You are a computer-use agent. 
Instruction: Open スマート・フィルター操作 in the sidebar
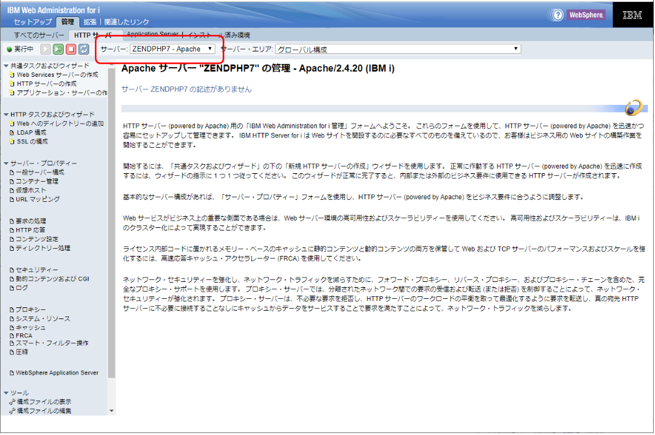[x=52, y=343]
